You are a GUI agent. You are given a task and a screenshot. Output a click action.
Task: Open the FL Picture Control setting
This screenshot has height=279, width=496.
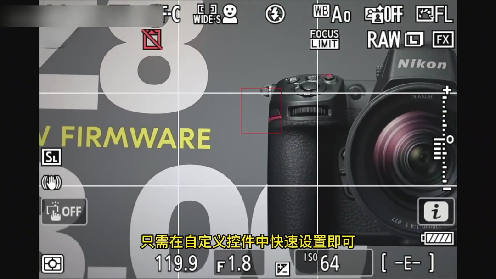click(434, 14)
